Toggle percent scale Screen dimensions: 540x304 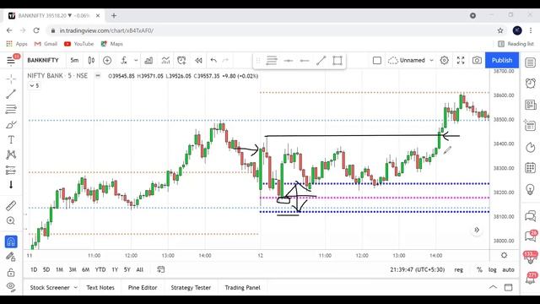point(479,270)
